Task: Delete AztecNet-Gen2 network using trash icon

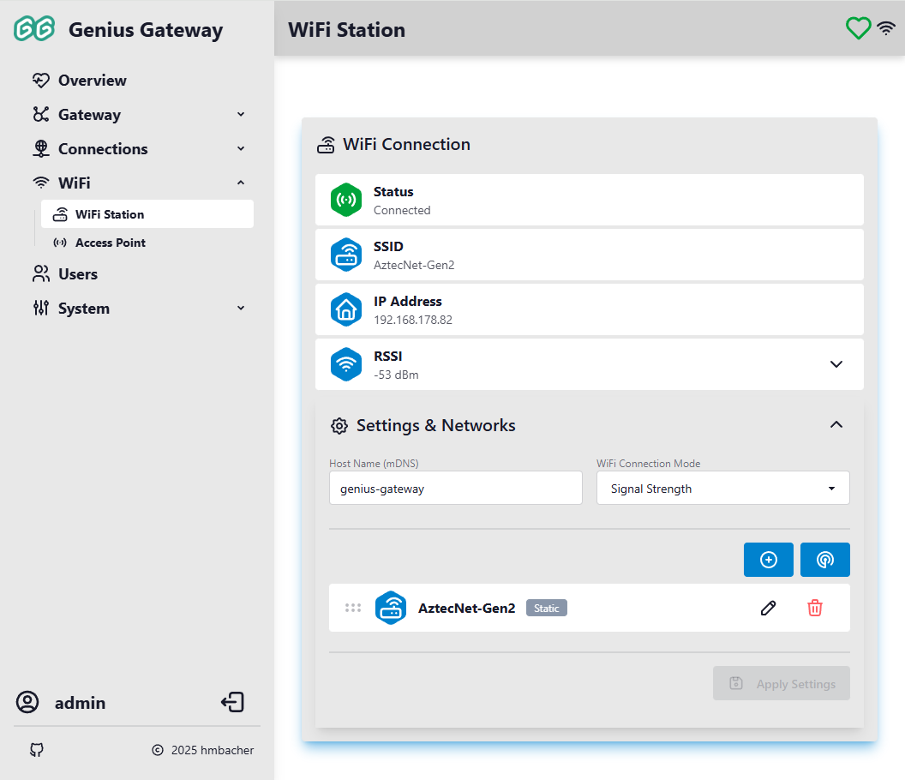Action: pos(814,608)
